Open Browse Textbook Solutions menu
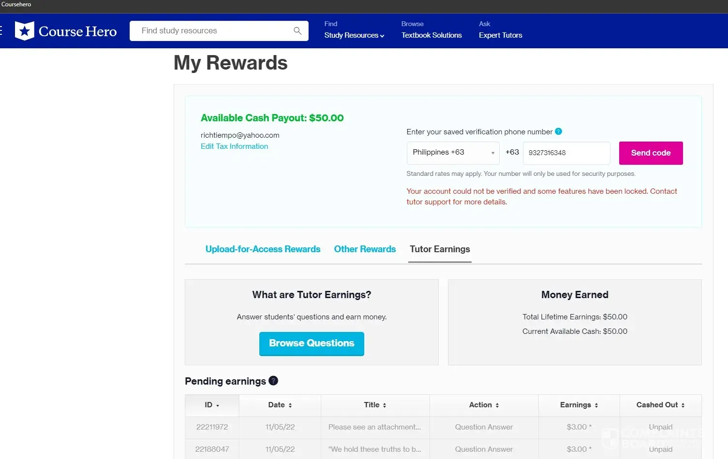 tap(431, 35)
